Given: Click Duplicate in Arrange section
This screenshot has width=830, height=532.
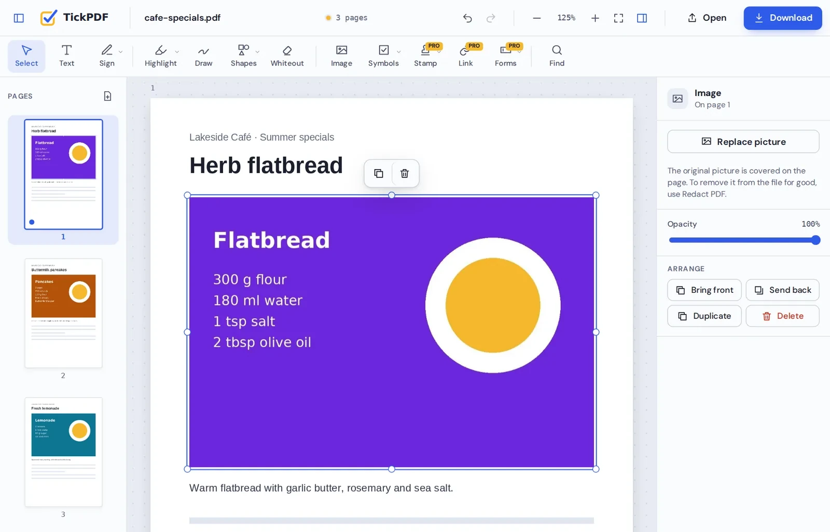Looking at the screenshot, I should [x=704, y=316].
